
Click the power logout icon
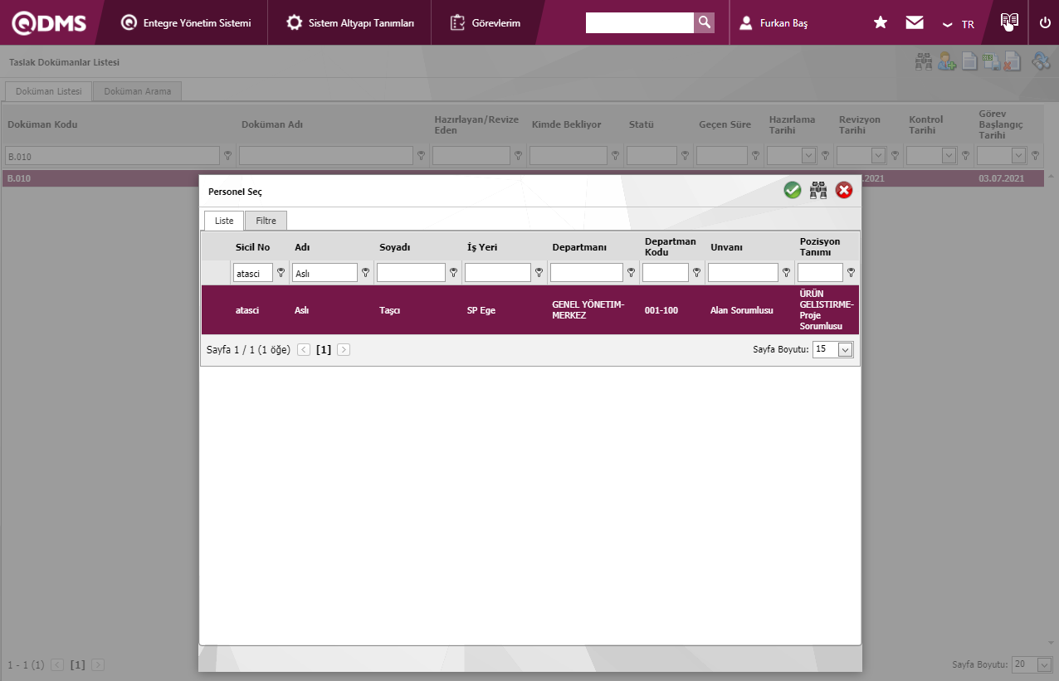(x=1045, y=23)
